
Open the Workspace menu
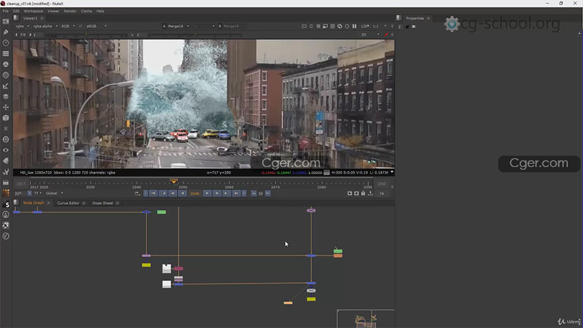[x=34, y=11]
